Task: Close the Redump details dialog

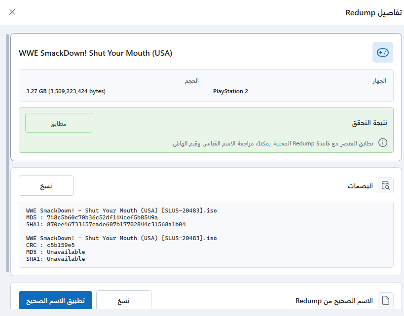Action: (12, 12)
